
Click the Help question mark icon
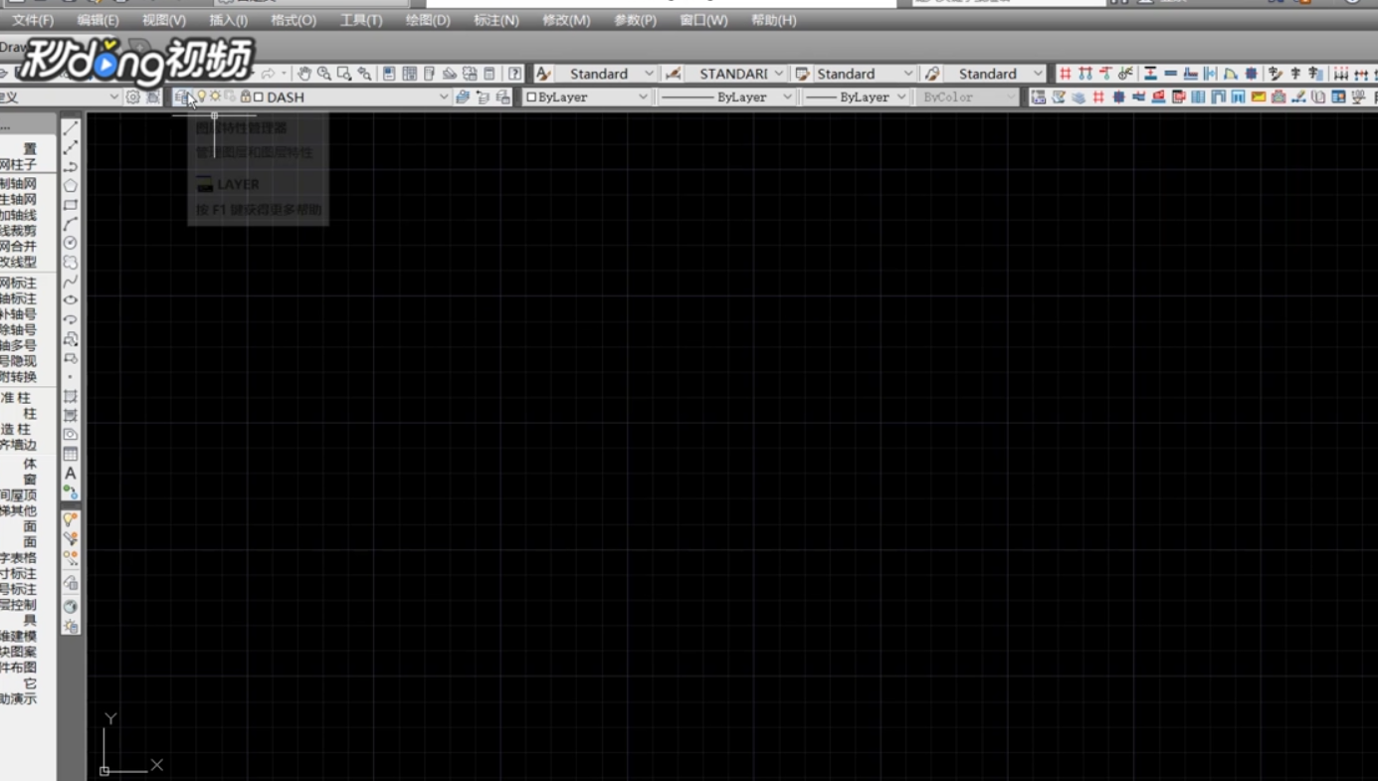click(x=514, y=74)
